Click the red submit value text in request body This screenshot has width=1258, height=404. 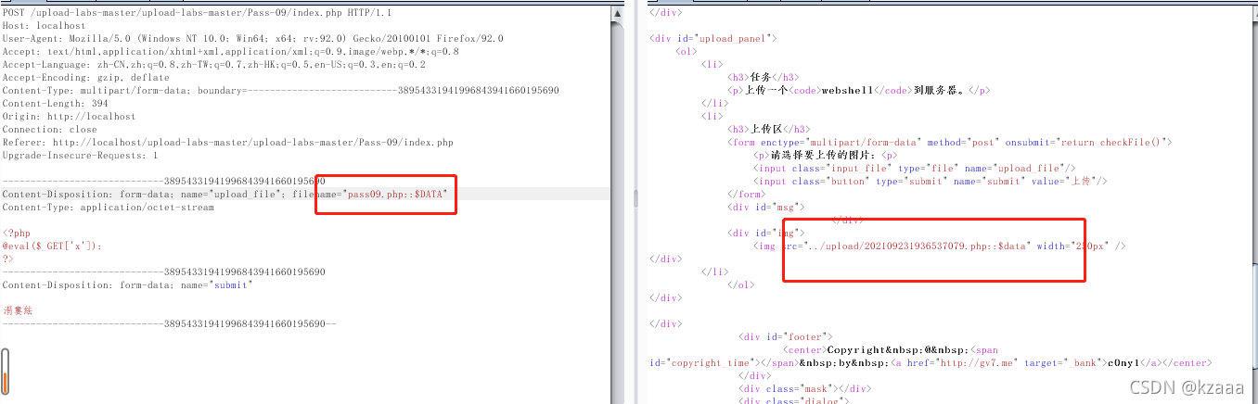(x=18, y=310)
